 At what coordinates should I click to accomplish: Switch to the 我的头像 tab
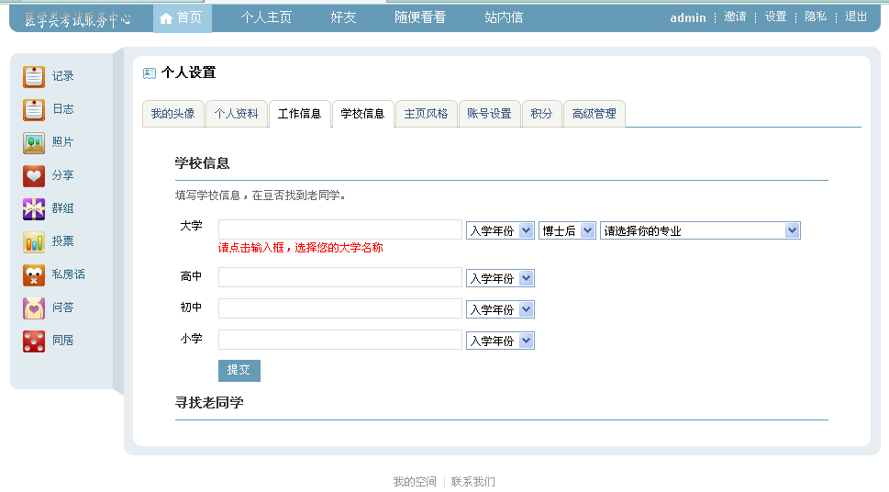pos(172,114)
